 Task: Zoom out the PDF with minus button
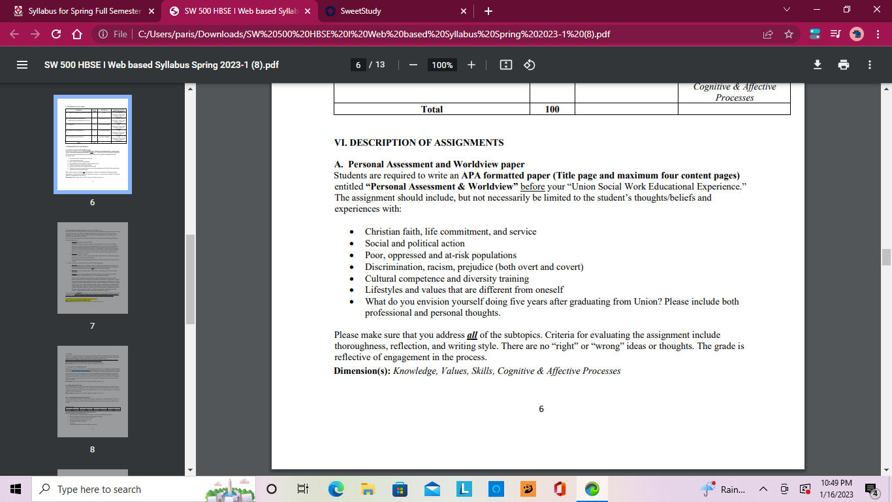[413, 65]
